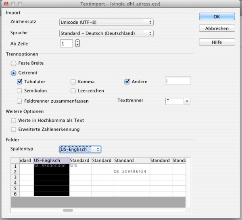Click row number 3 in preview
Screen dimensions: 242x220
[x=15, y=177]
